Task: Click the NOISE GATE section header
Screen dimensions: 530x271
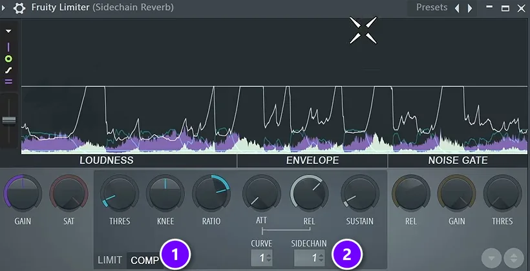Action: pyautogui.click(x=458, y=160)
